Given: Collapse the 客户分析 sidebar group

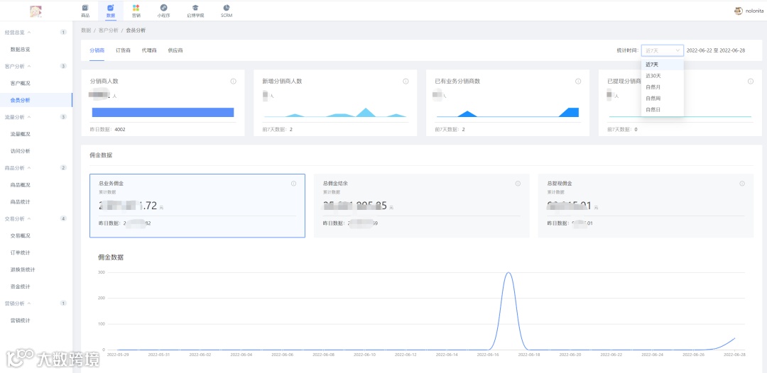Looking at the screenshot, I should tap(29, 66).
